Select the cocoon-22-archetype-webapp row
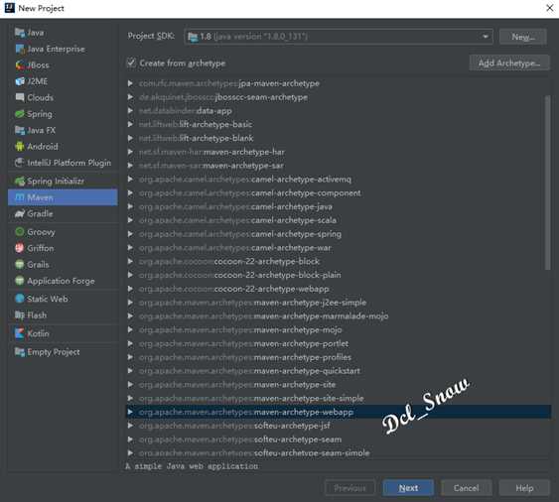This screenshot has width=559, height=502. coord(339,289)
